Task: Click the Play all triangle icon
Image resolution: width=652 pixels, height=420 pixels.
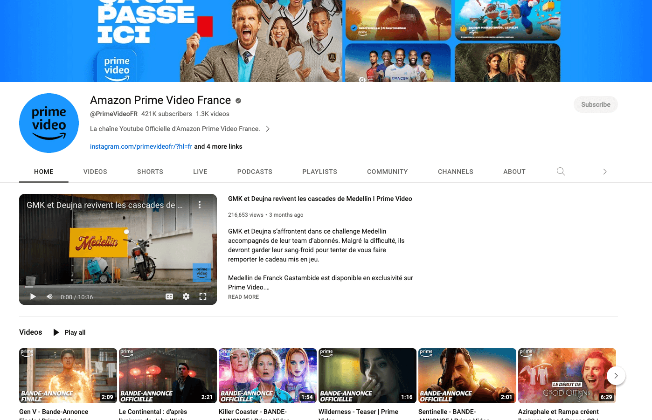Action: tap(56, 332)
